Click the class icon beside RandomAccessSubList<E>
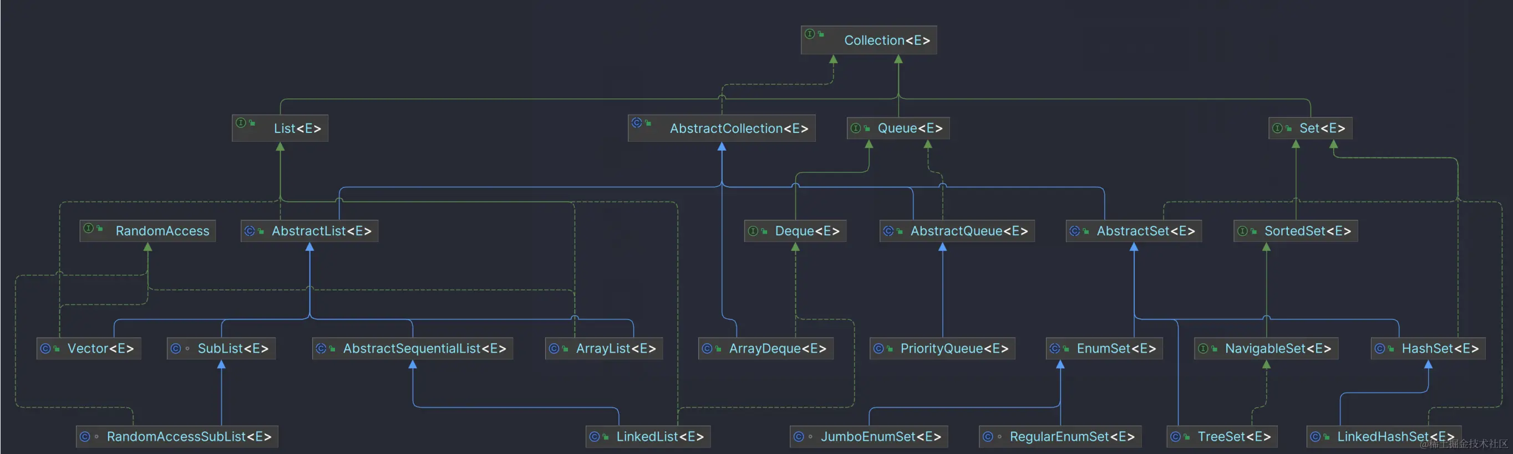The width and height of the screenshot is (1513, 454). point(84,436)
